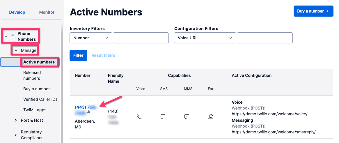Click the Voice capability phone icon
Screen dimensions: 339x143
(139, 116)
